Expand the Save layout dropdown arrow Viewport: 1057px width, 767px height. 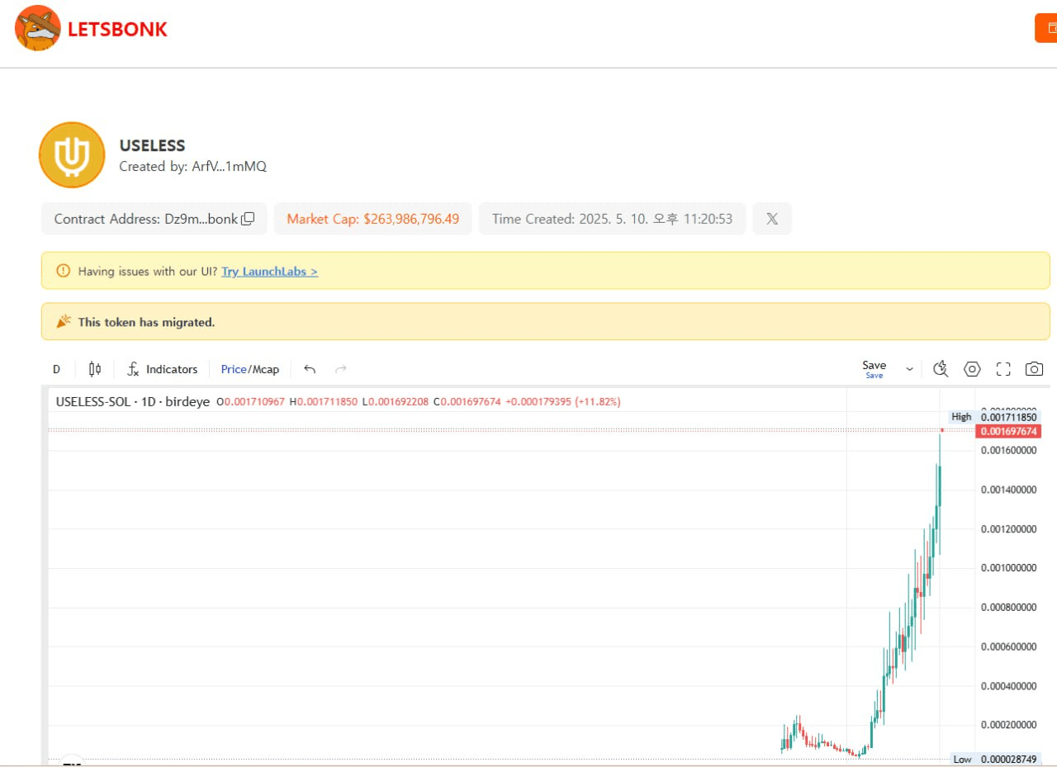(910, 369)
